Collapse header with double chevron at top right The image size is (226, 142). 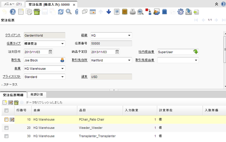217,4
